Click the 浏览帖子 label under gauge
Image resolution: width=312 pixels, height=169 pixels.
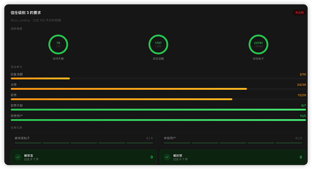[258, 58]
